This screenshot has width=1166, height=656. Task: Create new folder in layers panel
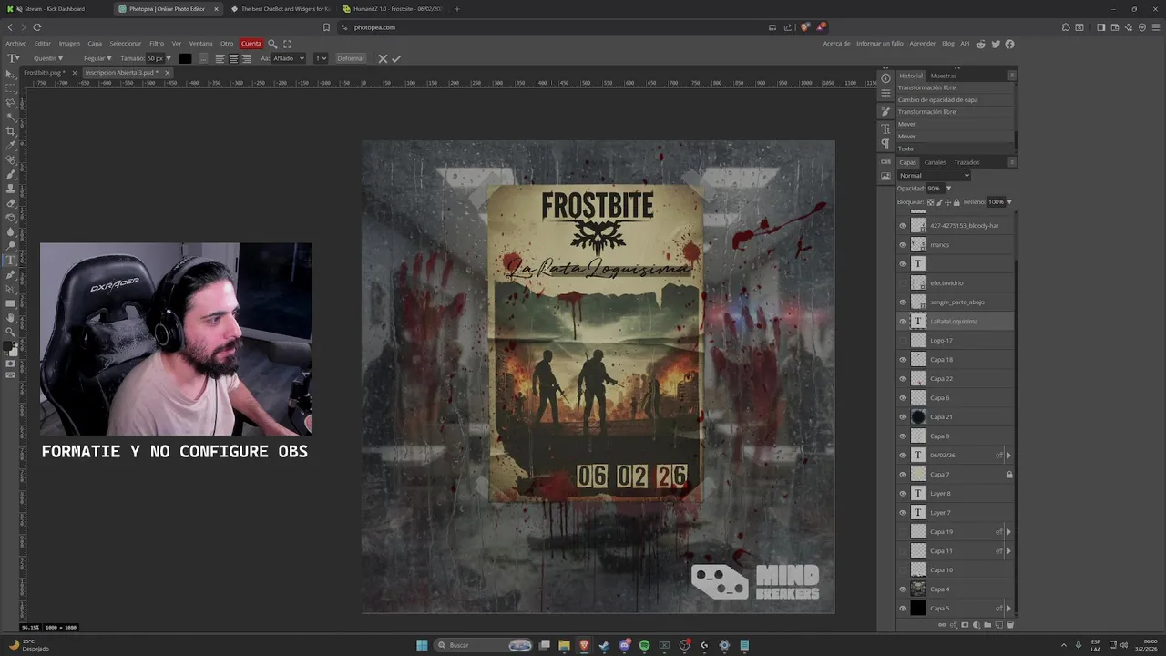(987, 625)
